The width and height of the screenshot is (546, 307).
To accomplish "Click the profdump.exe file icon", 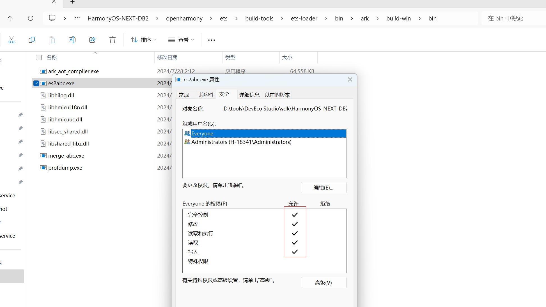I will tap(43, 168).
